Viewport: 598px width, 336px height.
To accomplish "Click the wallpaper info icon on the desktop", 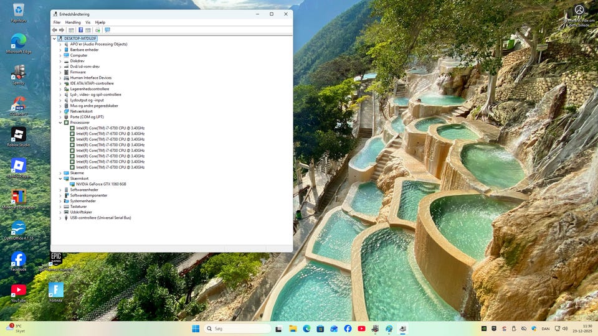I will tap(579, 9).
